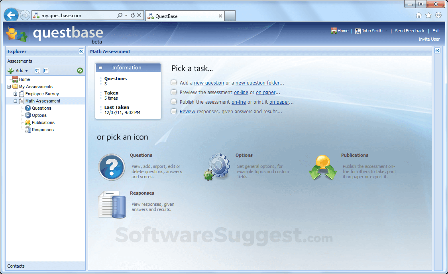Click the expand-tree icon in the Explorer toolbar
The image size is (448, 274).
tap(37, 70)
